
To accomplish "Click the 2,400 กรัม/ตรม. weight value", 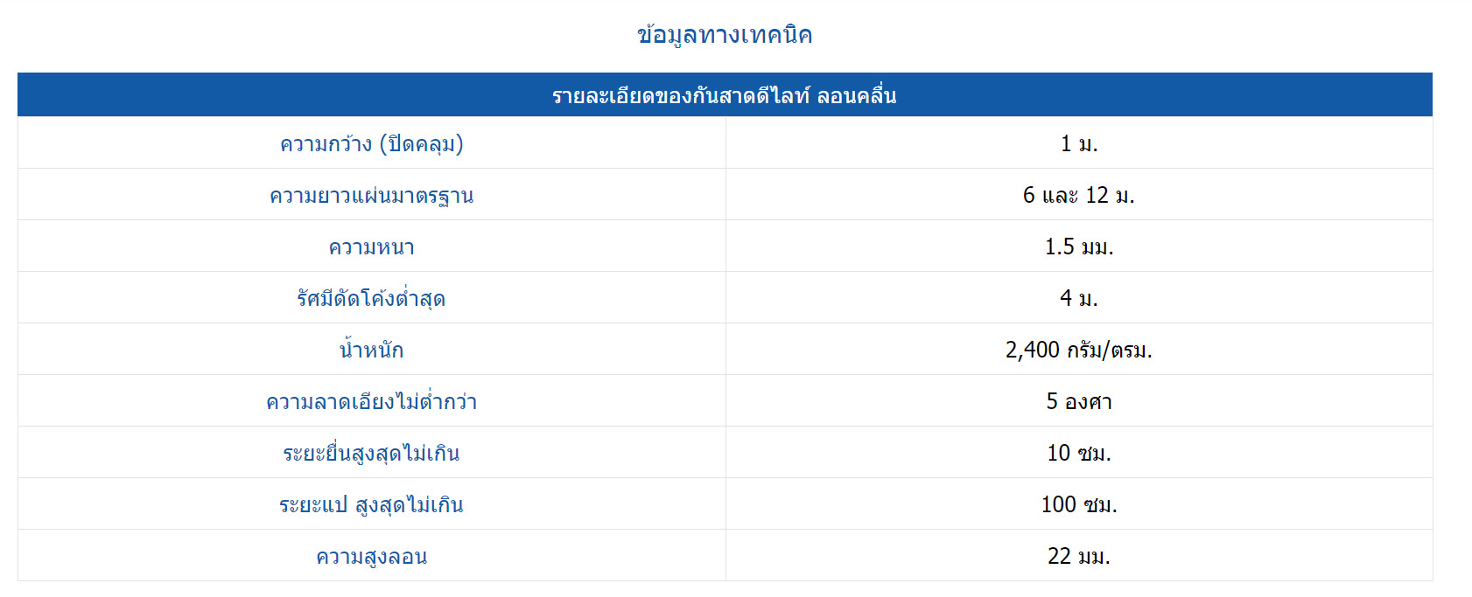I will (1078, 350).
